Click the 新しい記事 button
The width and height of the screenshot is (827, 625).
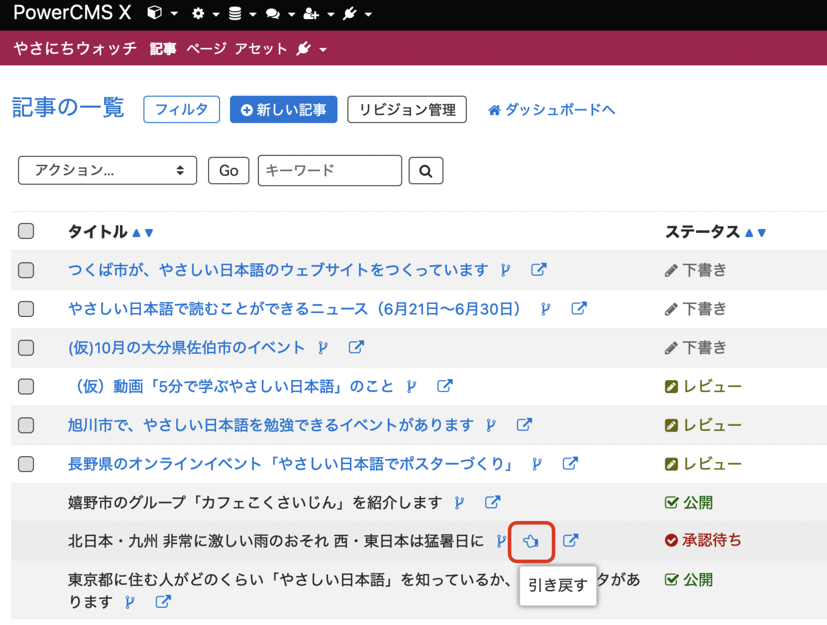point(283,109)
